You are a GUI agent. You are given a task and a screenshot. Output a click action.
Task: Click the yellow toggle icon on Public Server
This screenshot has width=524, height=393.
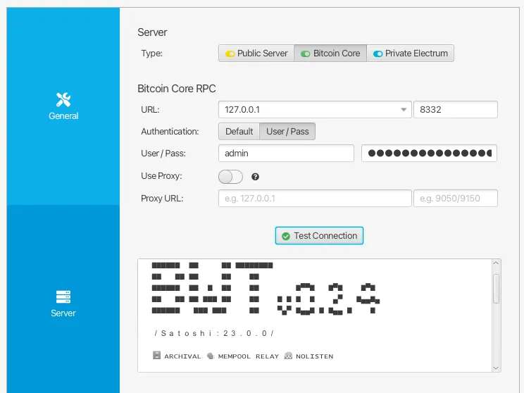click(230, 54)
